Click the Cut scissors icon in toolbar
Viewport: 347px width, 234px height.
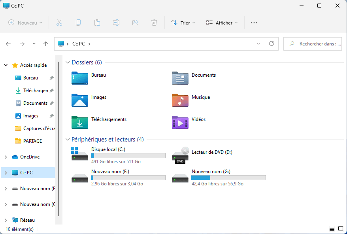[x=59, y=23]
